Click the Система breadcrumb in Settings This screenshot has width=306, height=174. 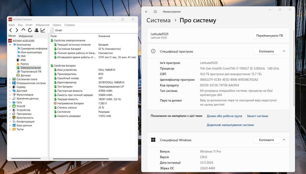coord(159,20)
